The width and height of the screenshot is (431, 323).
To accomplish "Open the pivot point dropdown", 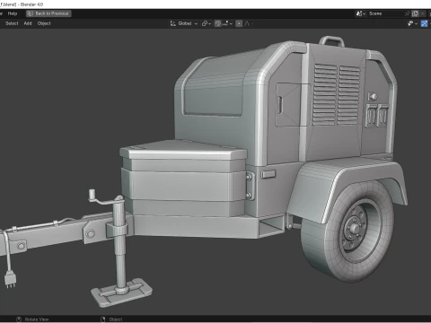I will pos(207,23).
